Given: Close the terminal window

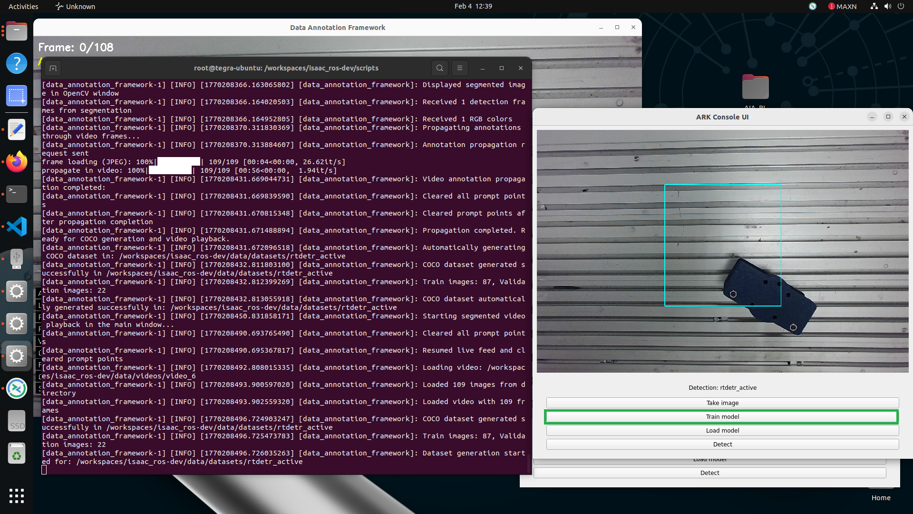Looking at the screenshot, I should coord(521,68).
